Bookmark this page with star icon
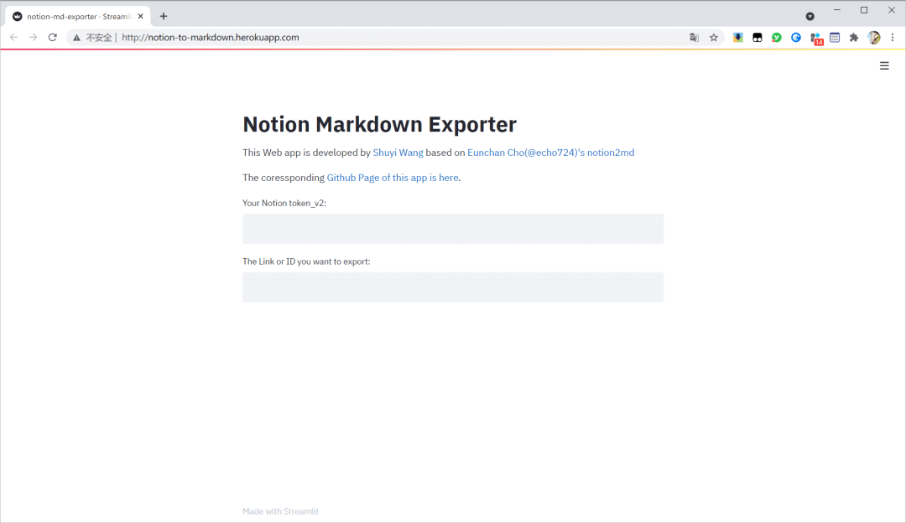This screenshot has height=523, width=906. click(x=714, y=38)
